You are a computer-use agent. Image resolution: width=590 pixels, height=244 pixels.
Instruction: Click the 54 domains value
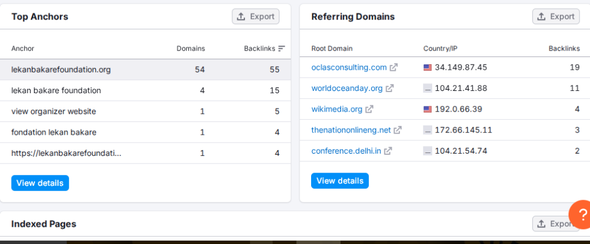200,70
